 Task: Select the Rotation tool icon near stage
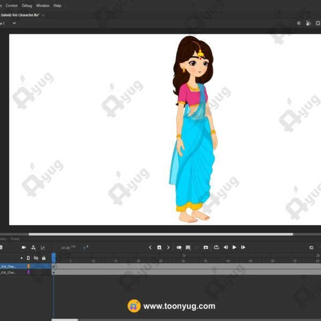[308, 23]
